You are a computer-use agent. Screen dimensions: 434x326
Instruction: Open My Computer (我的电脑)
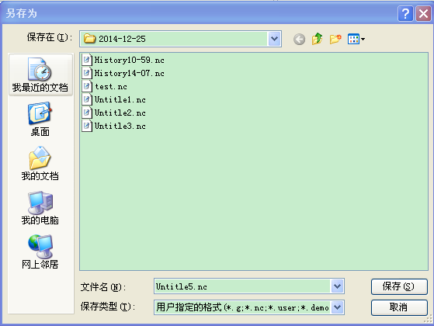pyautogui.click(x=40, y=208)
